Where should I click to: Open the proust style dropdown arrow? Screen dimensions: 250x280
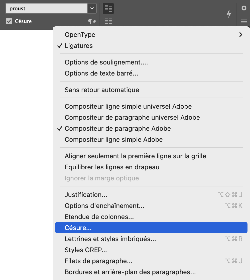92,9
